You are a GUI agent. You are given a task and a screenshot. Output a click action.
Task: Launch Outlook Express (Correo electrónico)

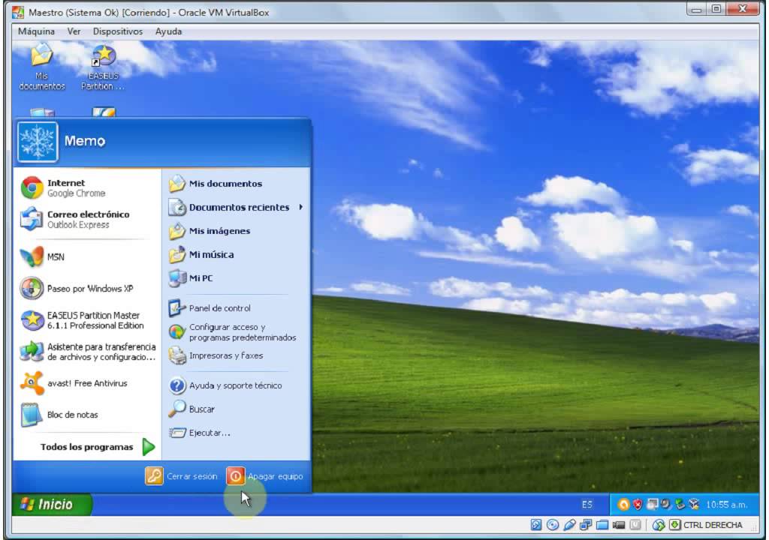87,219
